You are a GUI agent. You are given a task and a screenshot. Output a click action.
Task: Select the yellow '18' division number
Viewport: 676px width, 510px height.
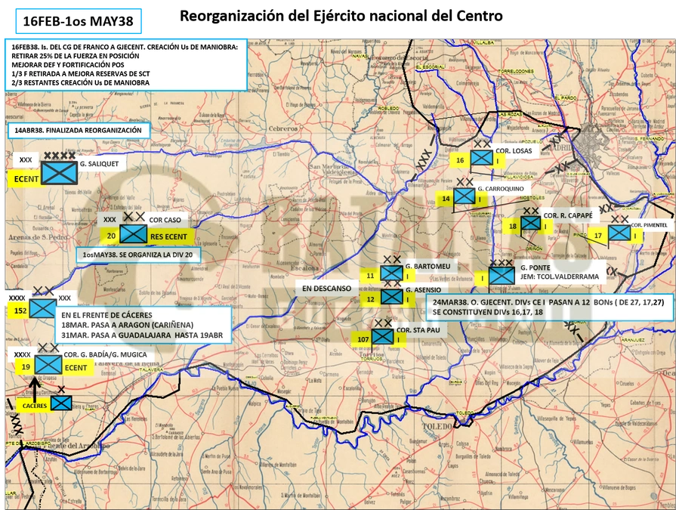click(513, 227)
